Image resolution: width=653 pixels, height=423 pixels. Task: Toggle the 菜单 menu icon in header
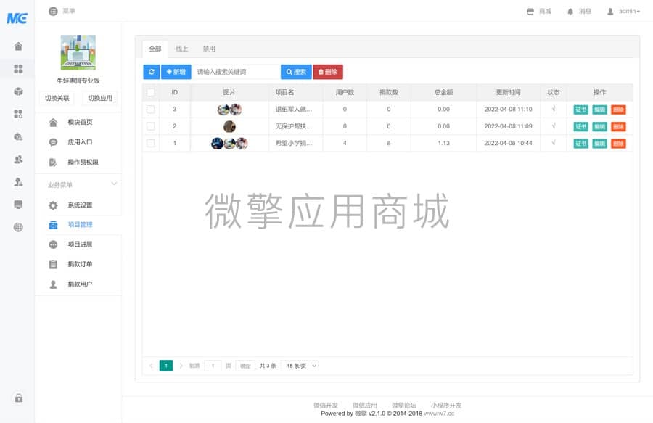tap(53, 11)
